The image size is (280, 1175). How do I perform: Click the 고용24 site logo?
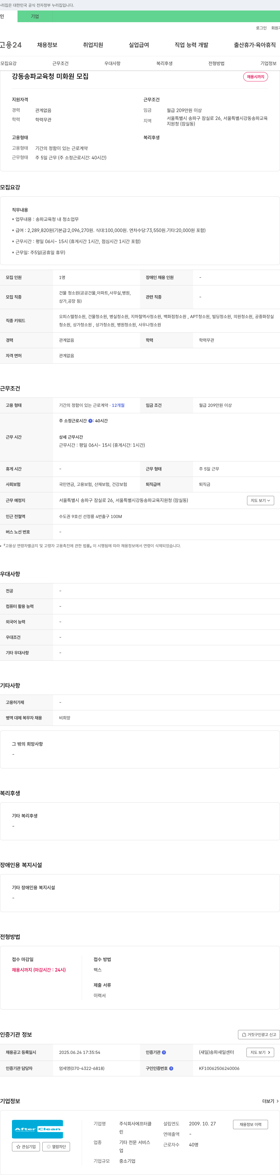(x=11, y=45)
